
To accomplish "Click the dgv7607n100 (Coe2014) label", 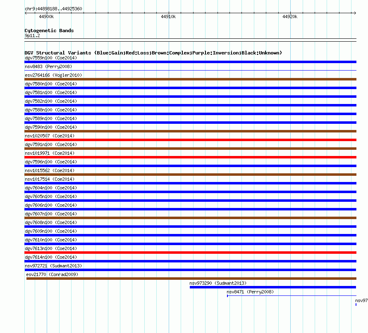I will point(51,214).
